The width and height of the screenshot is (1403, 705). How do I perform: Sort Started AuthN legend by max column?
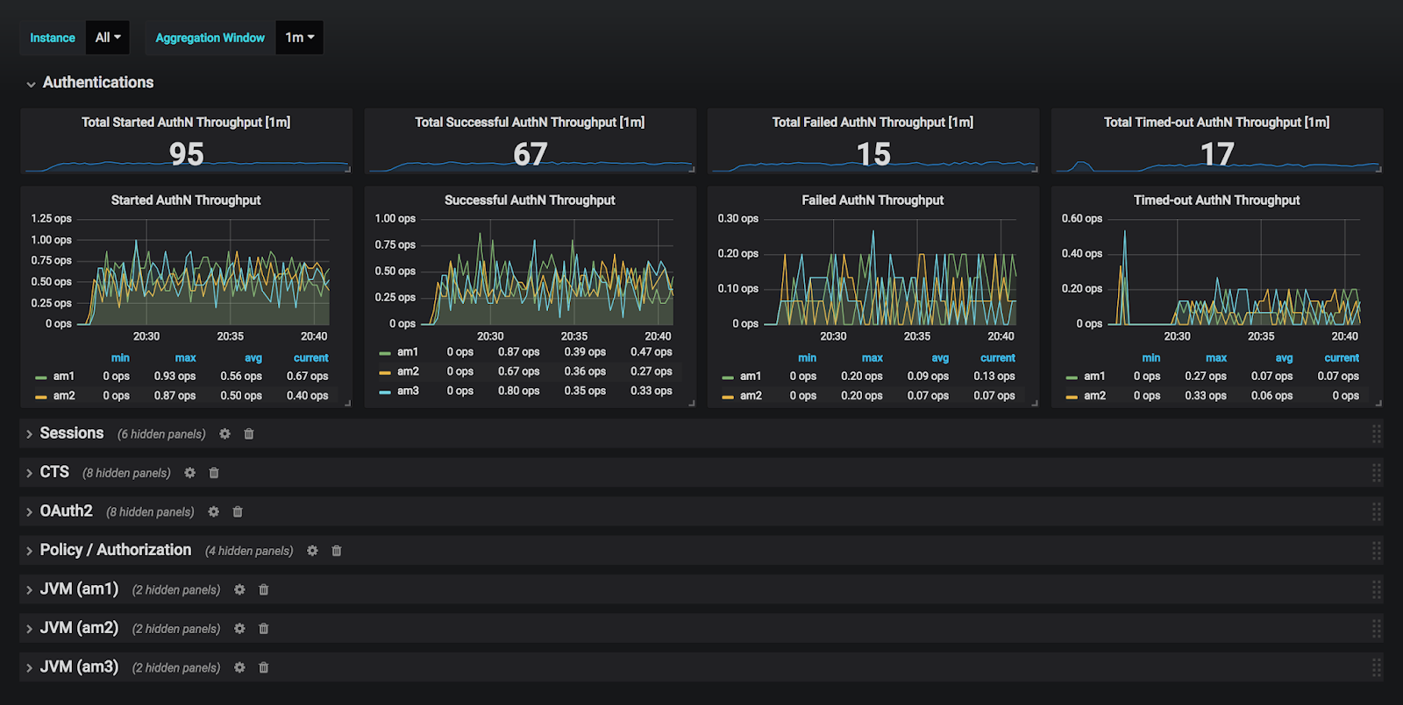point(185,358)
